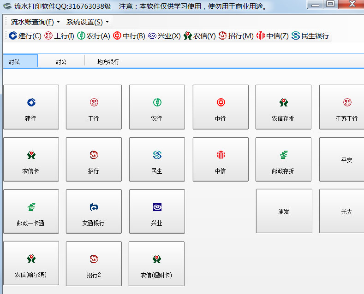
Task: Select 农信(Y) in the toolbar
Action: click(199, 35)
